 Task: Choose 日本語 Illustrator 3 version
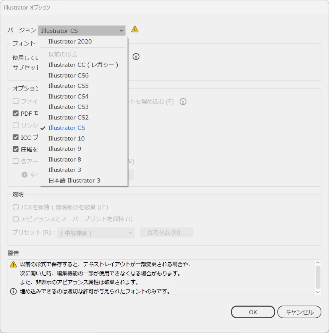[x=83, y=181]
